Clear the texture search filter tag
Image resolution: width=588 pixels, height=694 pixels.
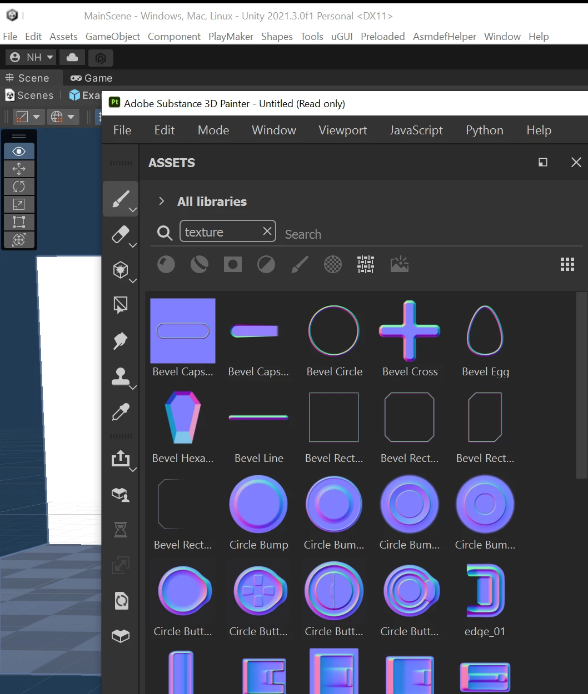267,231
